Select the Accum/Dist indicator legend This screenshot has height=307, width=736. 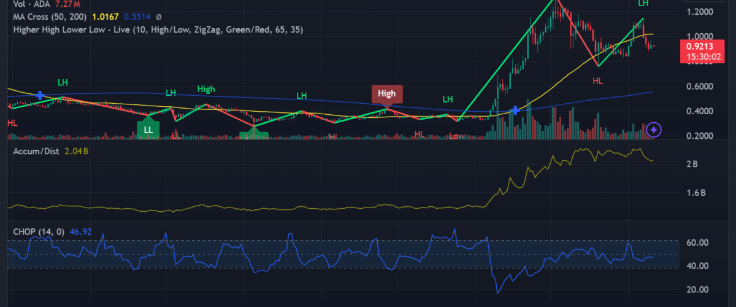[x=36, y=152]
